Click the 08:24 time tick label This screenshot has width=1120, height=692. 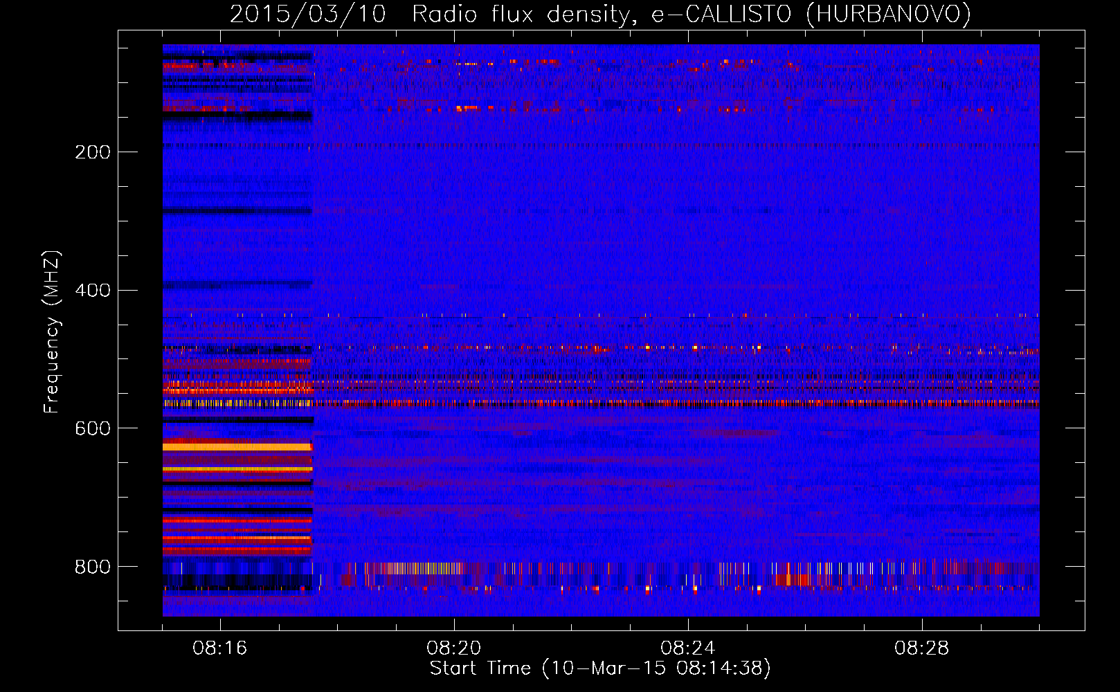pos(688,648)
